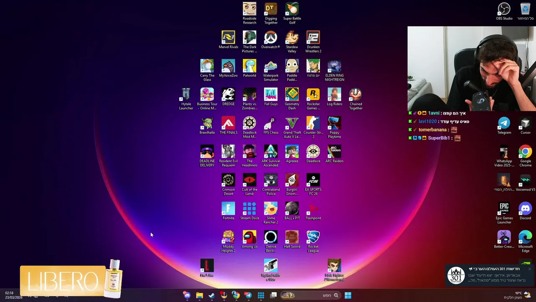Open the Stardew Valley shortcut
This screenshot has width=536, height=302.
[x=292, y=42]
